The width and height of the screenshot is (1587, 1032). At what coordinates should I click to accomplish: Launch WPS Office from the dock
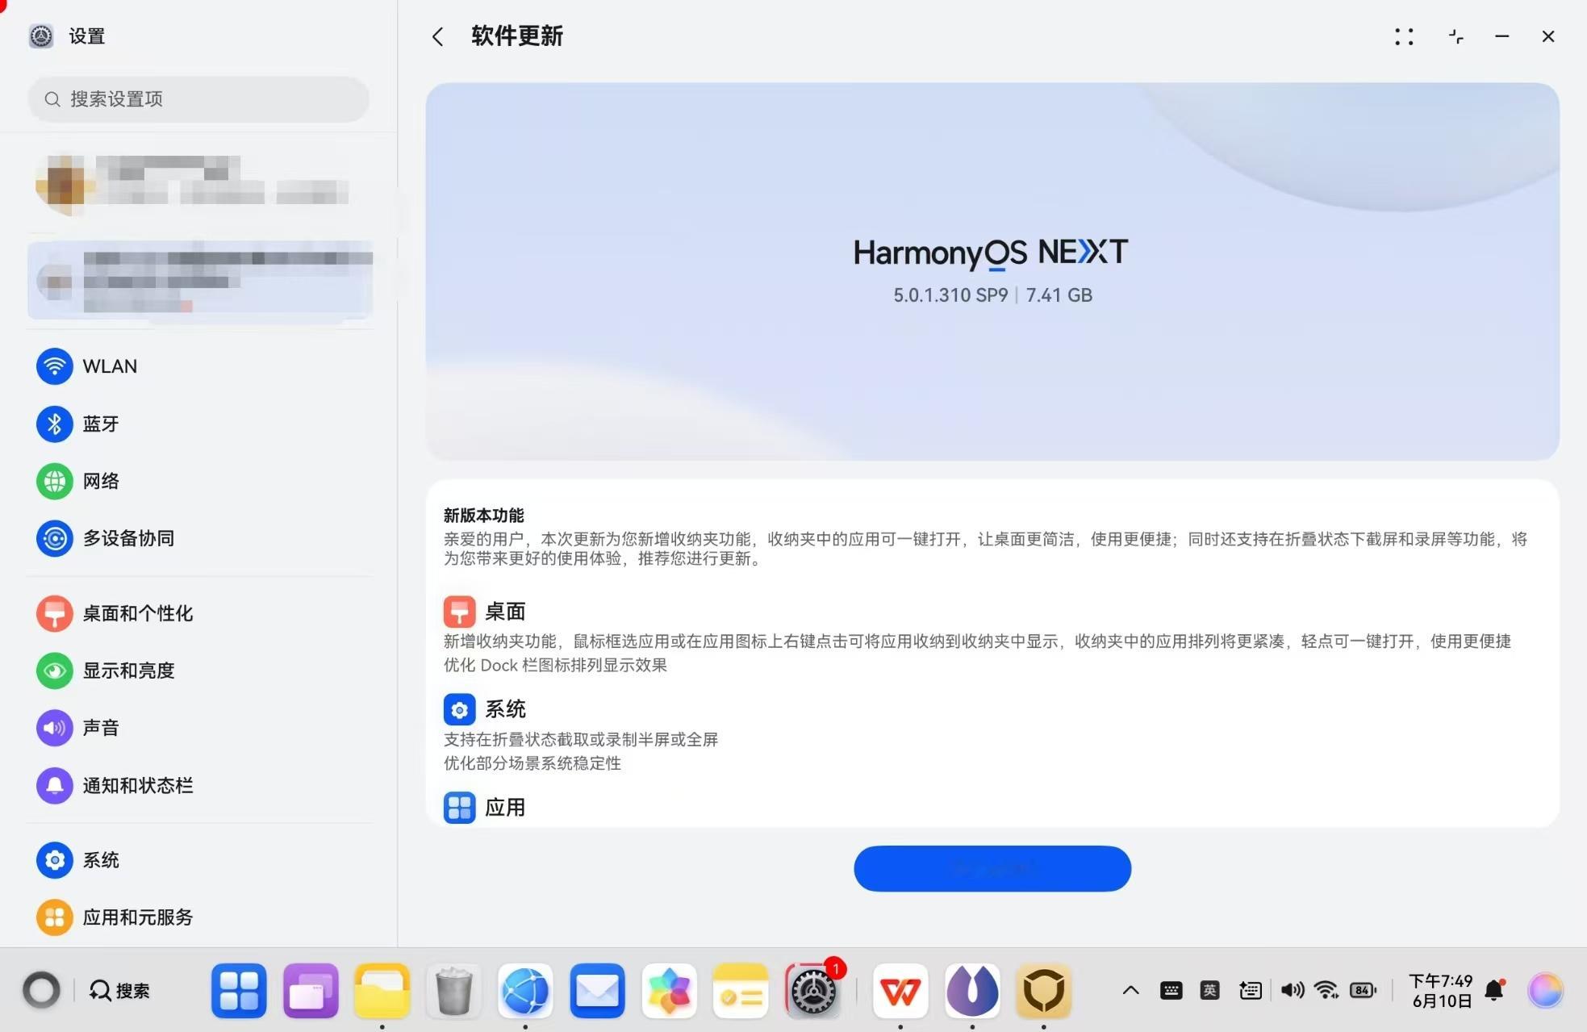(900, 990)
